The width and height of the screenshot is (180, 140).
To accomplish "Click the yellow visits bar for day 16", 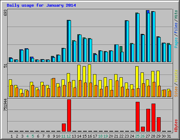I will (89, 73).
